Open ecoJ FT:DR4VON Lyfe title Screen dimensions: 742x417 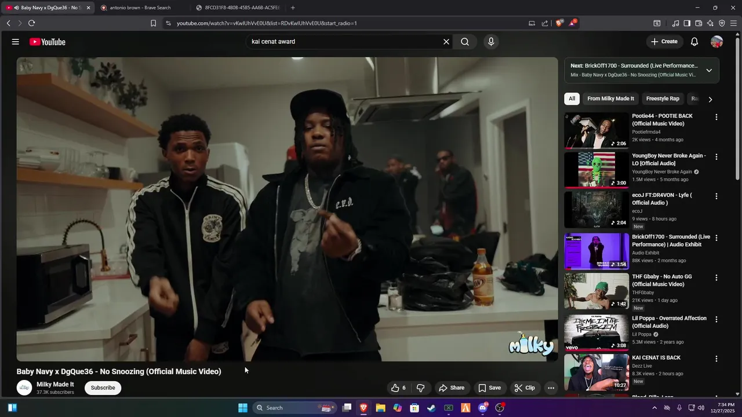(x=662, y=199)
